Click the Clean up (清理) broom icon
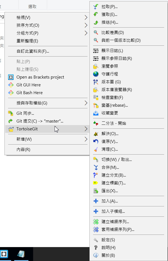 pyautogui.click(x=96, y=149)
